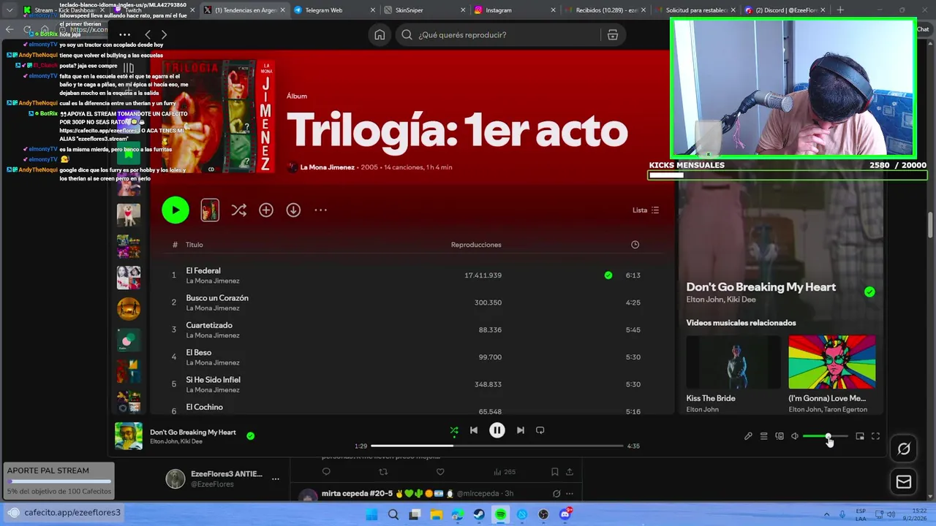This screenshot has width=936, height=526.
Task: Reply to the tweet in X
Action: point(326,472)
